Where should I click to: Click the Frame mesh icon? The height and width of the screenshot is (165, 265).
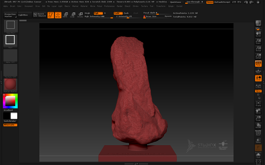258,104
